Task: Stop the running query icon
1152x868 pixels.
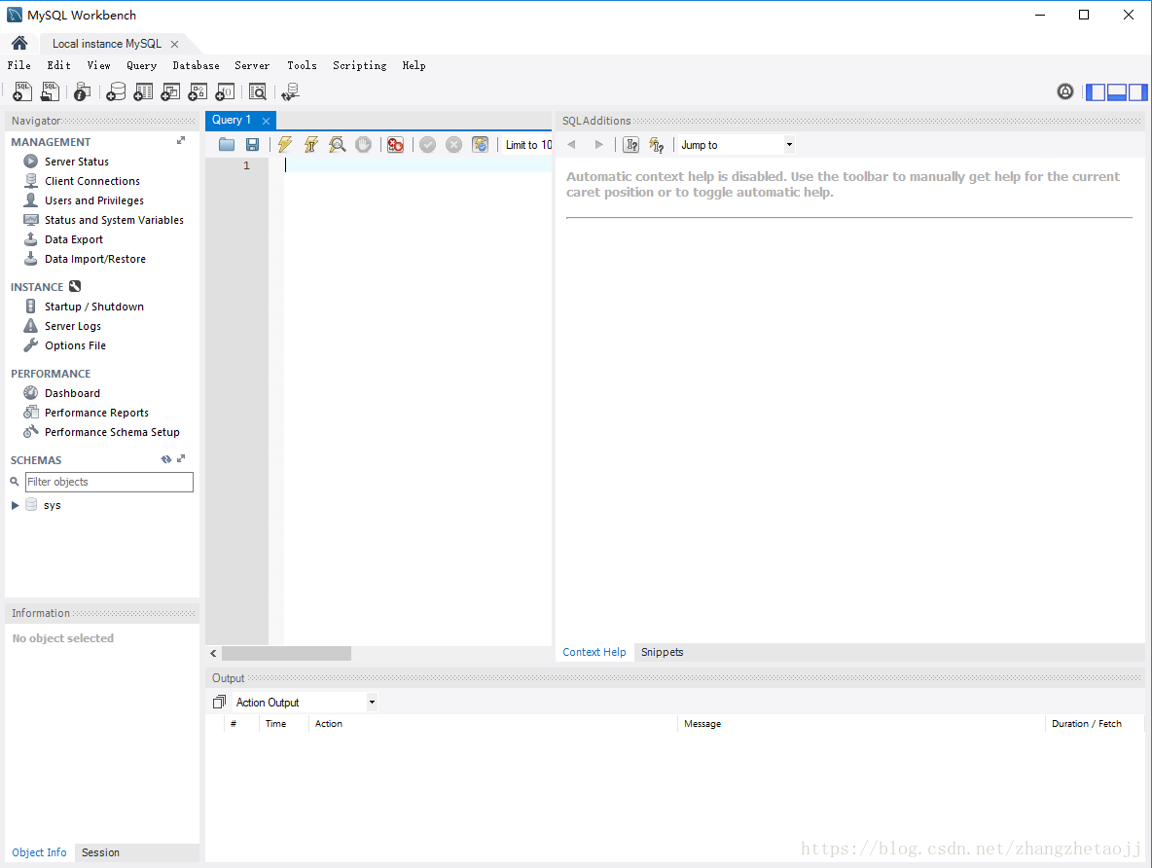Action: (363, 145)
